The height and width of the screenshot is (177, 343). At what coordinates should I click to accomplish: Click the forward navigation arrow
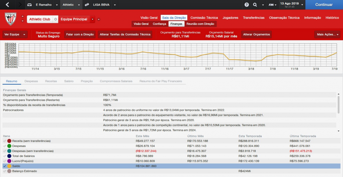pyautogui.click(x=20, y=5)
